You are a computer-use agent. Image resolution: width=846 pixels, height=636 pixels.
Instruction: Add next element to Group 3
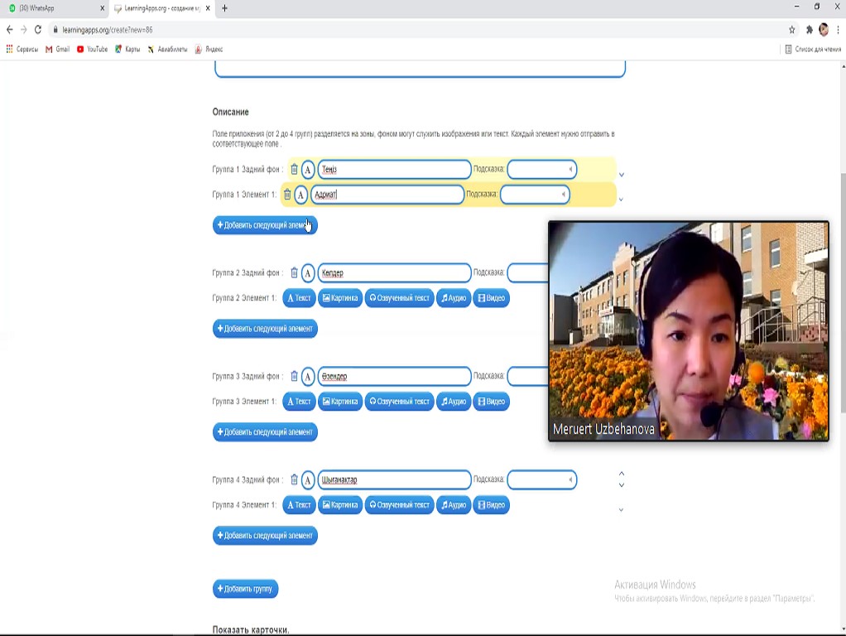point(265,432)
